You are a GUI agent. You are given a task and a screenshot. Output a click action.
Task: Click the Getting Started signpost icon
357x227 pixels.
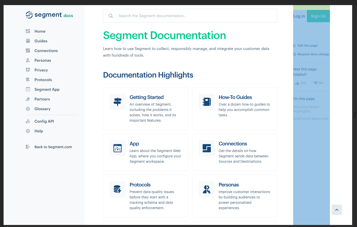pos(118,102)
